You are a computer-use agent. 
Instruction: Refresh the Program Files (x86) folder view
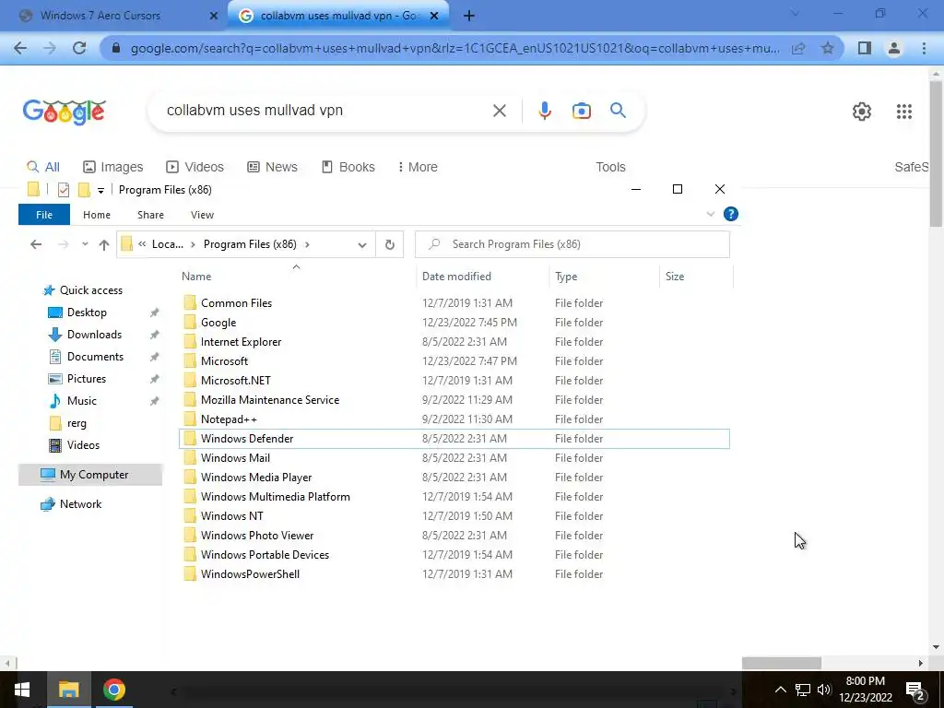click(x=390, y=244)
